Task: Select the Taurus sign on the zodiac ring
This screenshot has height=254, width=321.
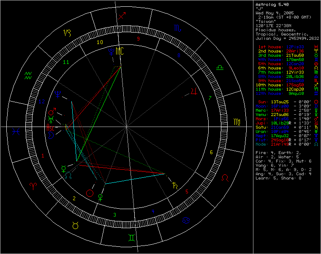Action: [x=76, y=225]
